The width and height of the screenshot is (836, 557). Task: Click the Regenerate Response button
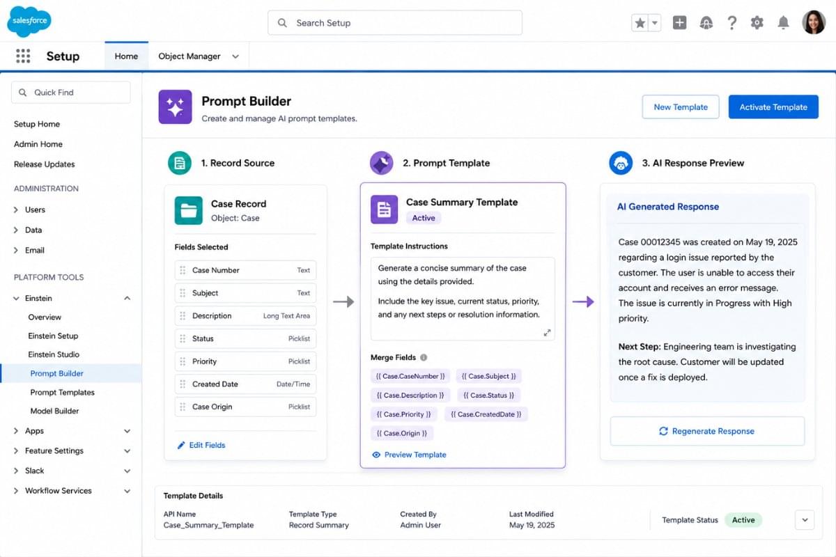click(707, 431)
